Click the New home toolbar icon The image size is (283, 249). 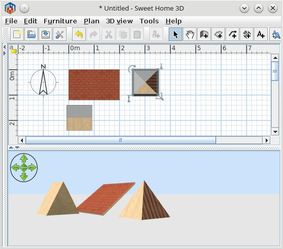pyautogui.click(x=17, y=34)
